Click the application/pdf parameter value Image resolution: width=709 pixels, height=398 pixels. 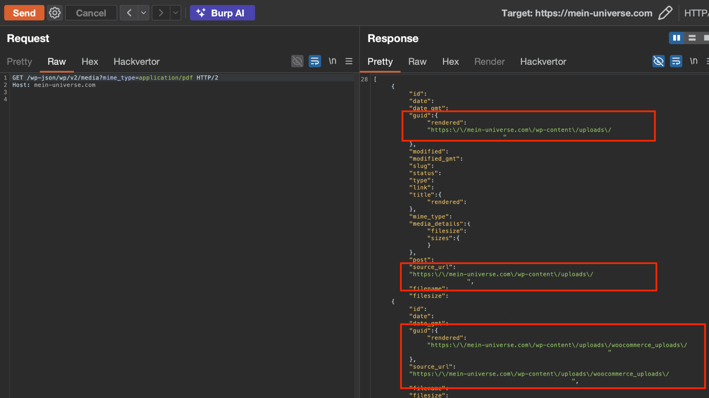pos(166,78)
